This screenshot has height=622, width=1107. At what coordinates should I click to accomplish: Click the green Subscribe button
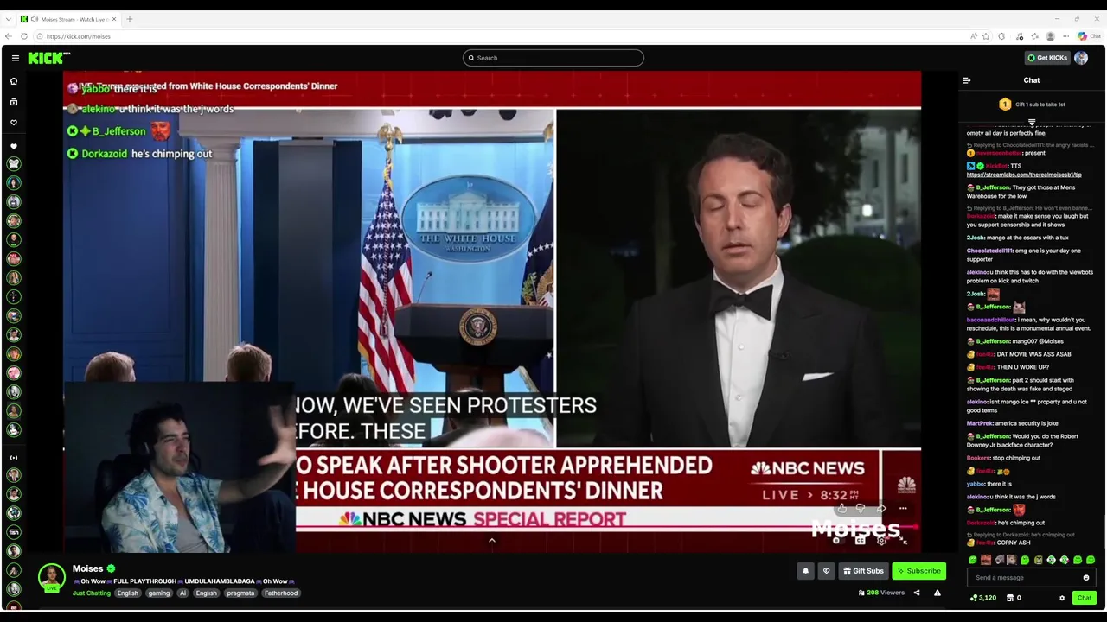pos(918,571)
